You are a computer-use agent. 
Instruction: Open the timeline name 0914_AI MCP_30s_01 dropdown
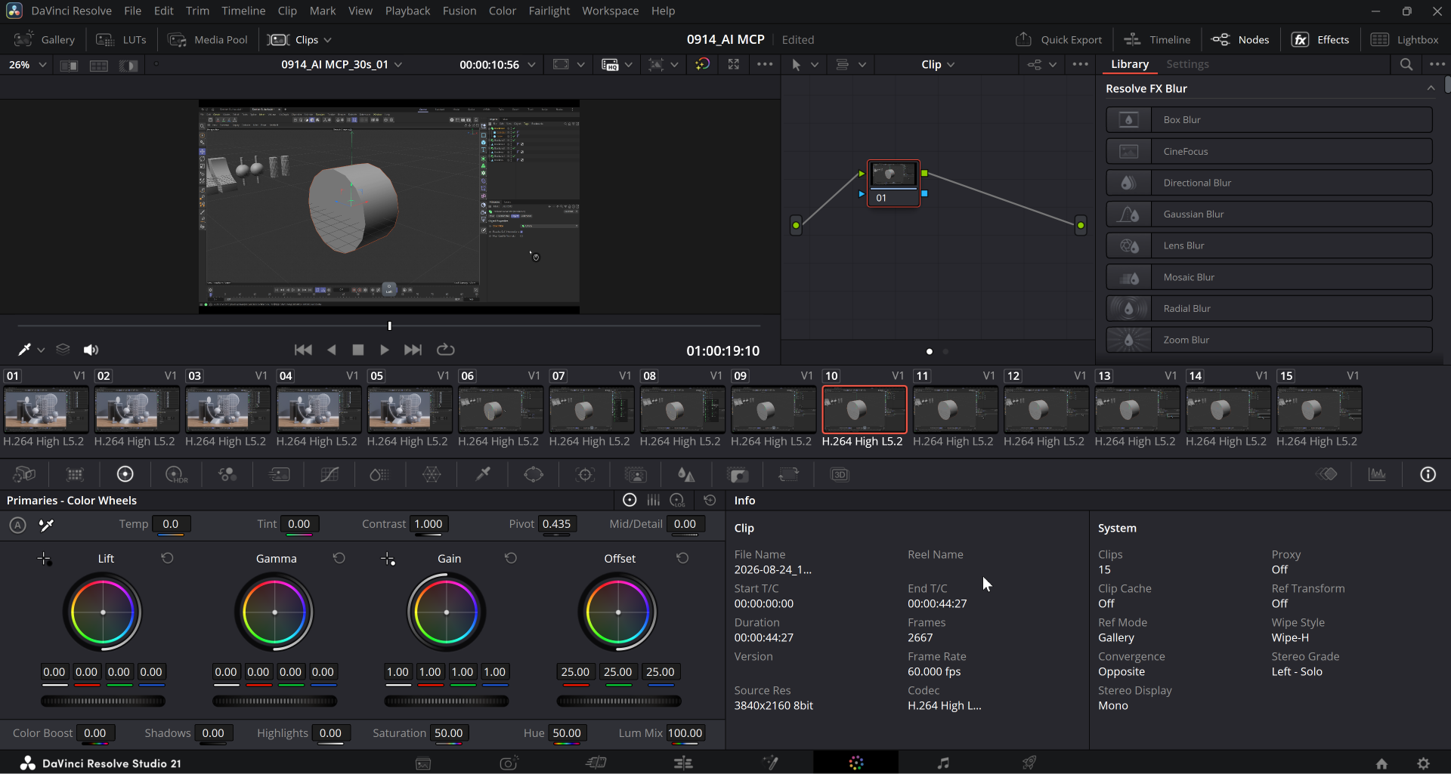(x=342, y=65)
